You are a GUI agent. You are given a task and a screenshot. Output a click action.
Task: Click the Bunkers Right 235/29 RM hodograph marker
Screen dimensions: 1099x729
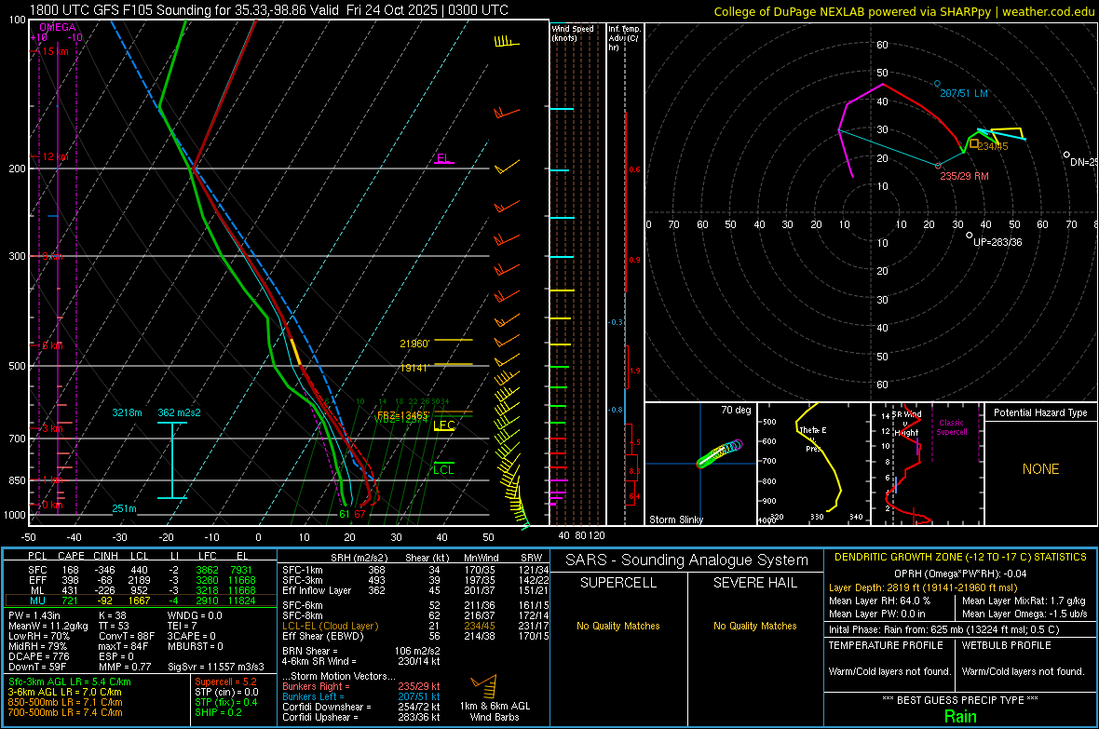coord(938,166)
